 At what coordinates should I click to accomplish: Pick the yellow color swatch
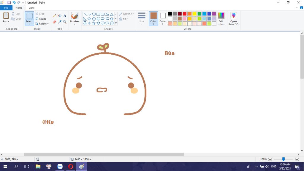[x=194, y=14]
